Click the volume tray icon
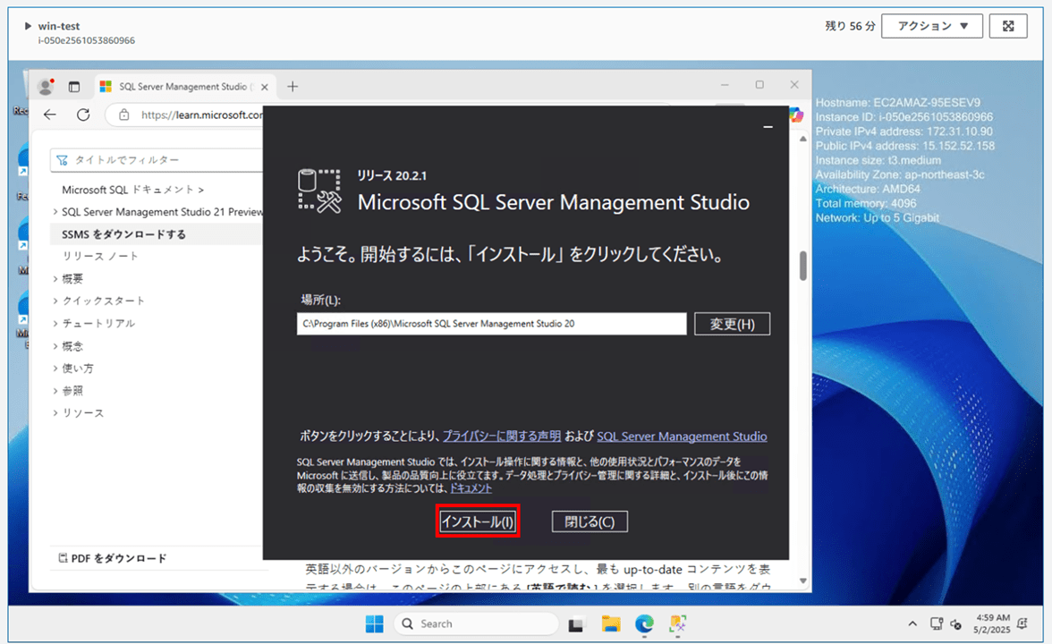 pos(956,624)
